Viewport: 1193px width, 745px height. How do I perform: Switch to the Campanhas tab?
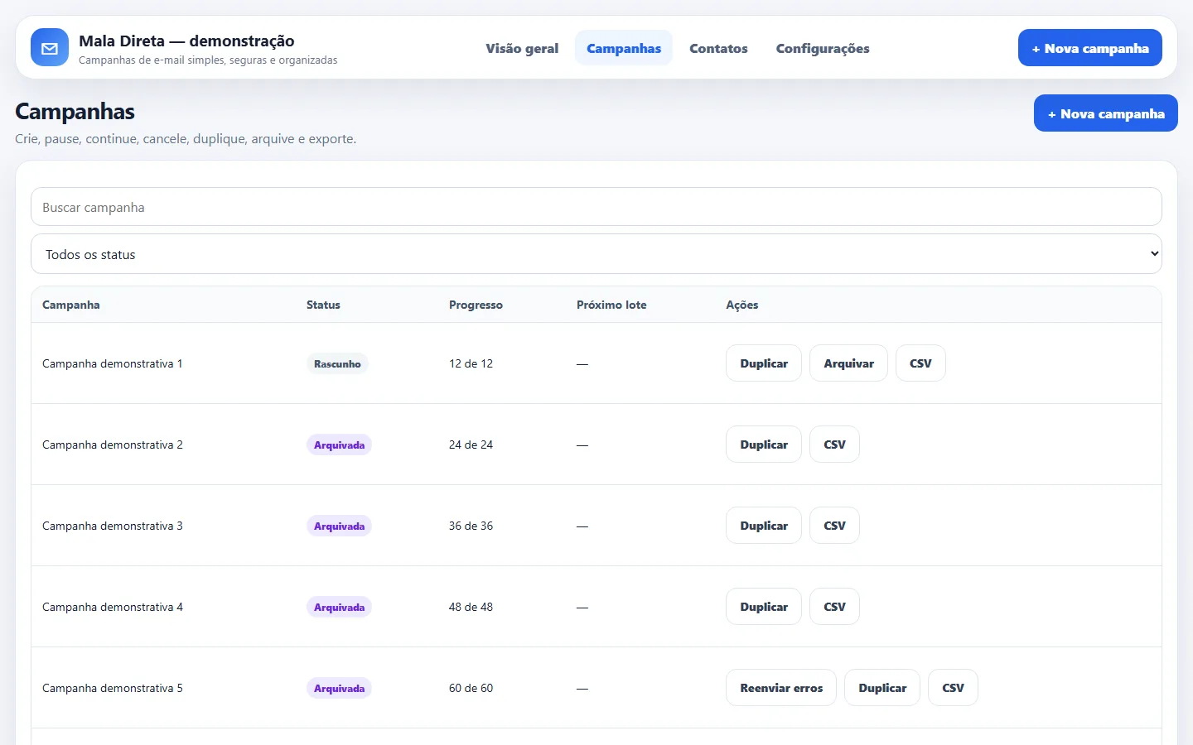click(x=624, y=48)
